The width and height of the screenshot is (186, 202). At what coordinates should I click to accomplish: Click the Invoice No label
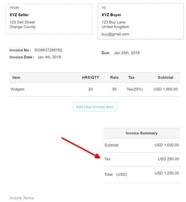coord(20,50)
